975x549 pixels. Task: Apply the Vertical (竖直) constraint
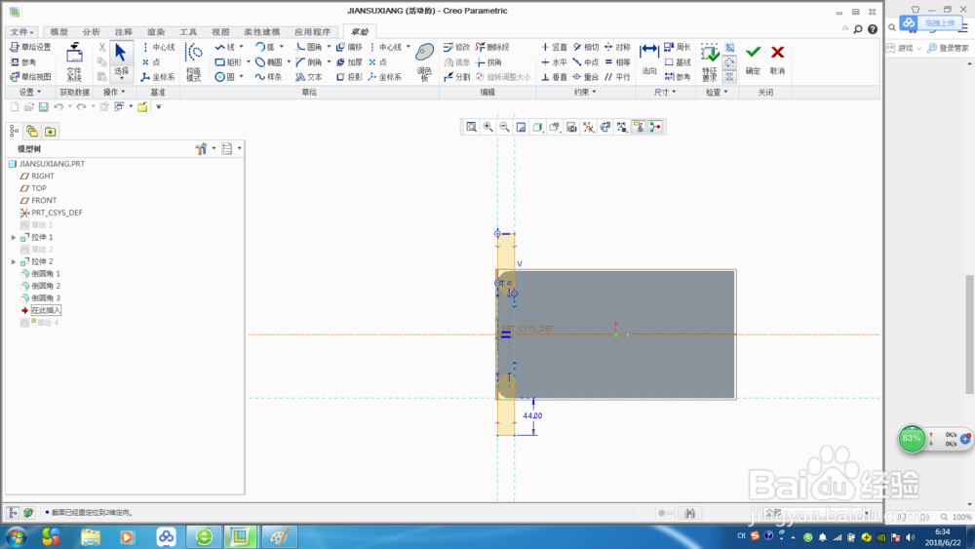(554, 47)
